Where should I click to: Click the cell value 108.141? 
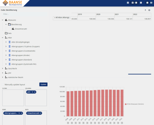(129, 19)
